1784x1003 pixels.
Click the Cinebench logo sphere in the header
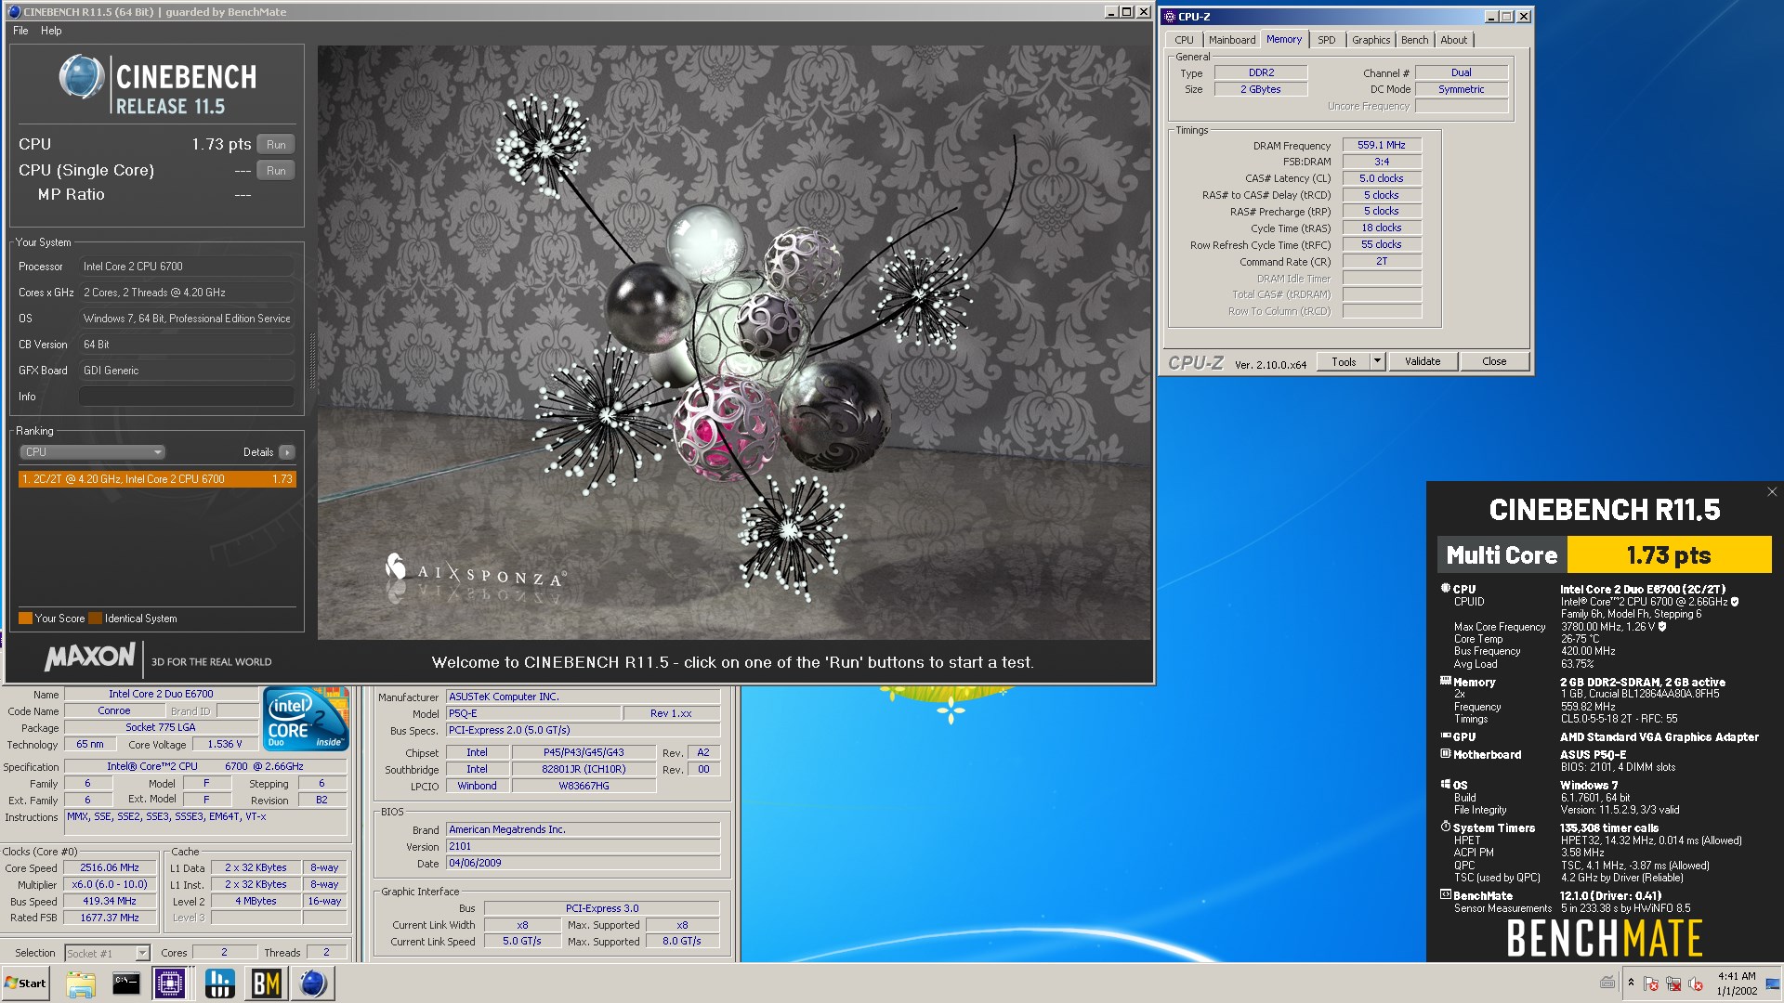[x=81, y=76]
